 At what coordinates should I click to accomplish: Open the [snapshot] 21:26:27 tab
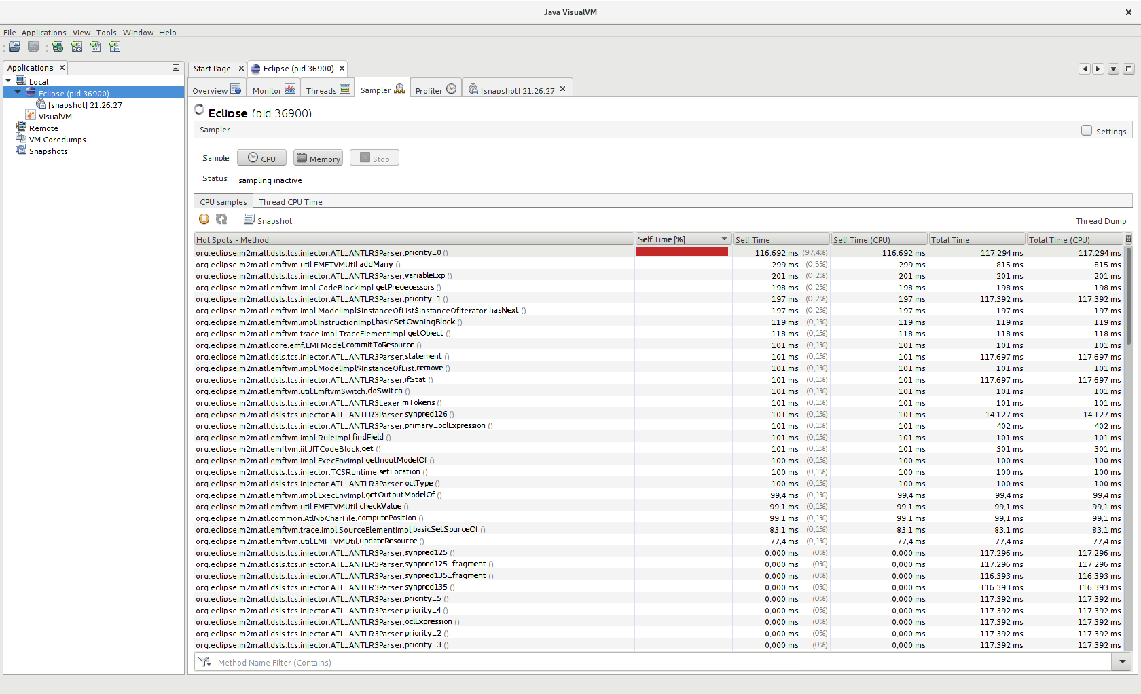pos(518,90)
